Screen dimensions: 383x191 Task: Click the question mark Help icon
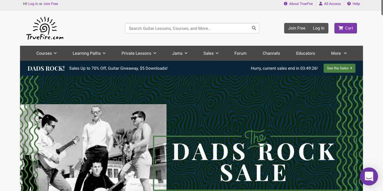(349, 4)
